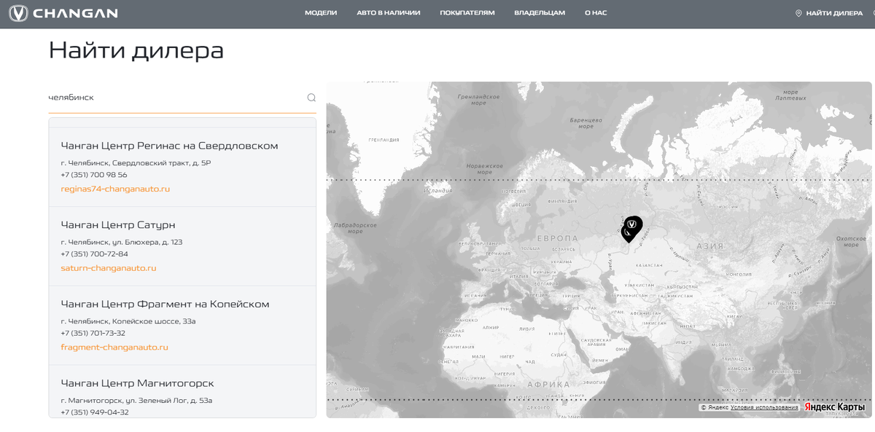Open the Покупателям menu
Screen dimensions: 875x432
[x=467, y=13]
